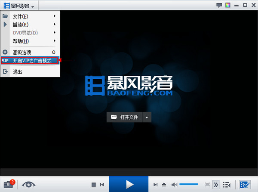258x192 pixels.
Task: Click the gear icon beside 高级选项
Action: tap(5, 52)
